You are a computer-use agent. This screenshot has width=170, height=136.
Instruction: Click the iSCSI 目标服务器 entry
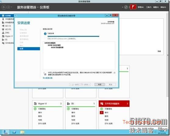coord(57,47)
